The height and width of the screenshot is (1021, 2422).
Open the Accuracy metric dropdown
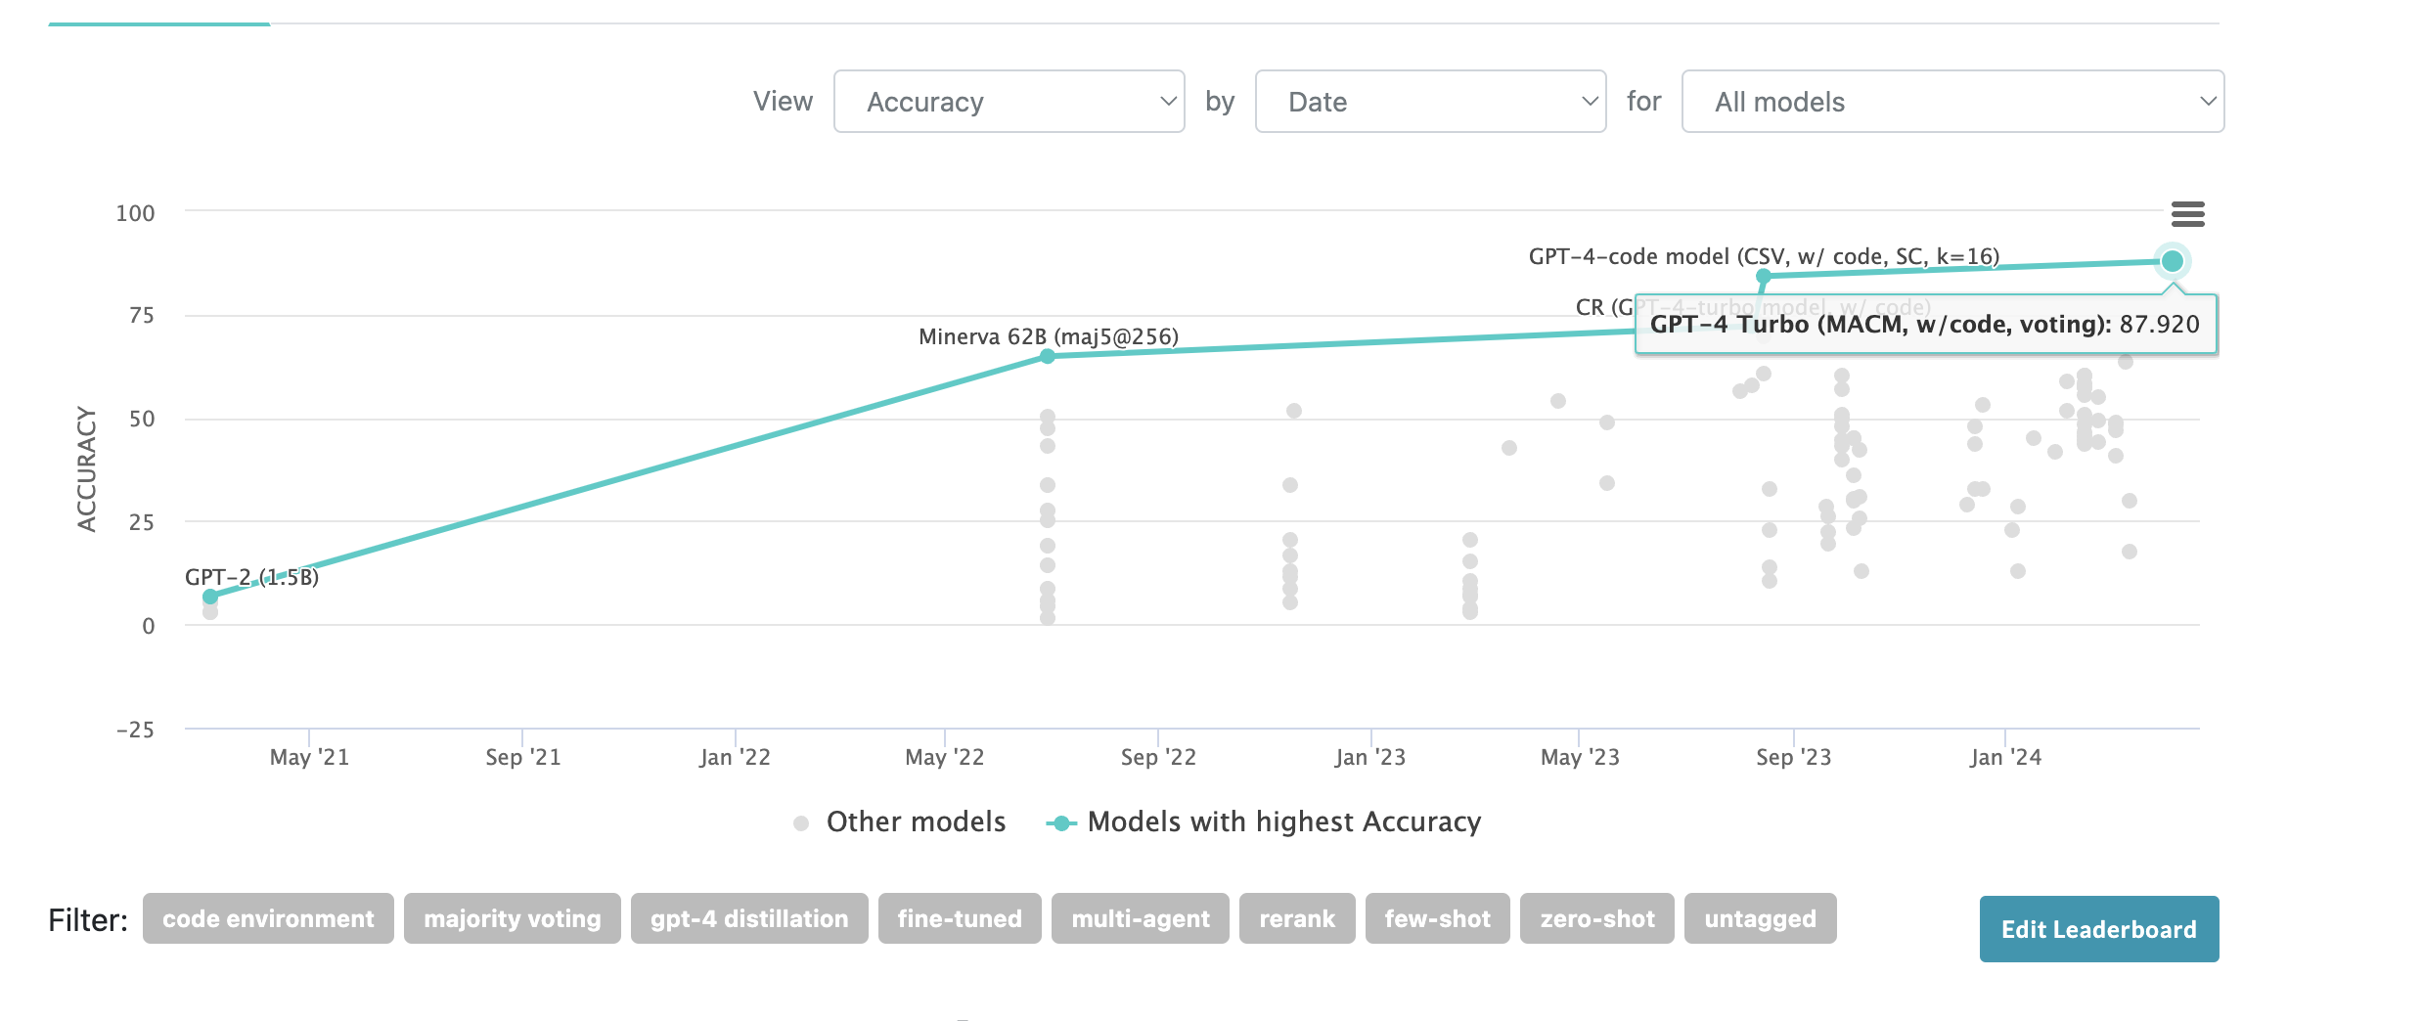click(1009, 102)
